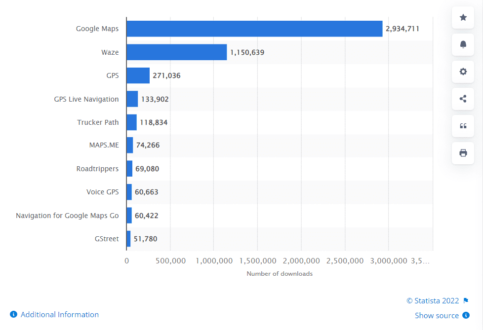
Task: Click the info icon before Additional Information
Action: [13, 314]
